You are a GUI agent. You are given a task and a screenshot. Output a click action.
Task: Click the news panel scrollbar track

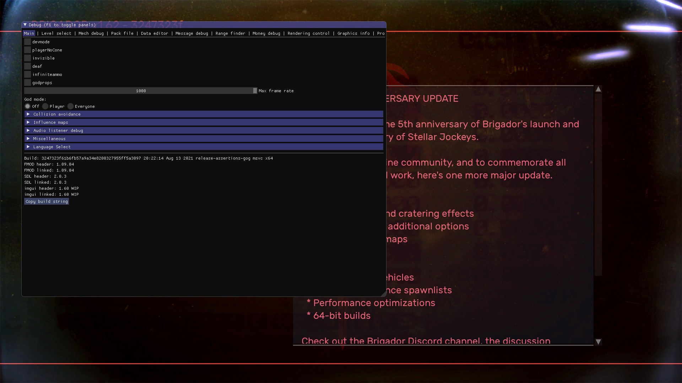[598, 215]
